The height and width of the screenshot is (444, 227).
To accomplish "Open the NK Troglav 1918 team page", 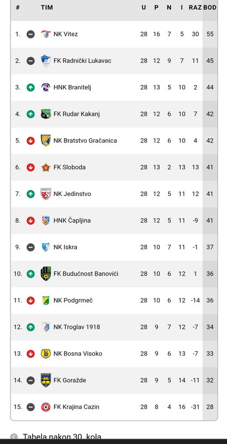I will [x=77, y=327].
